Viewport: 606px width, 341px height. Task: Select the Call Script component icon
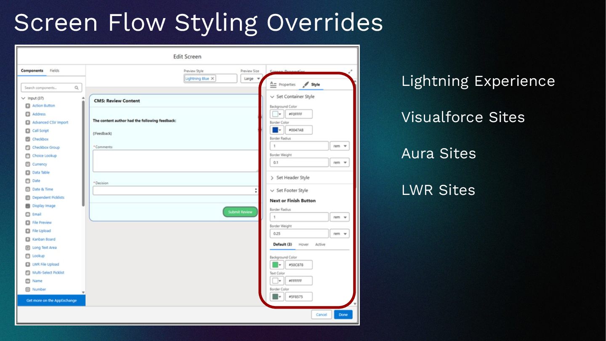[28, 131]
